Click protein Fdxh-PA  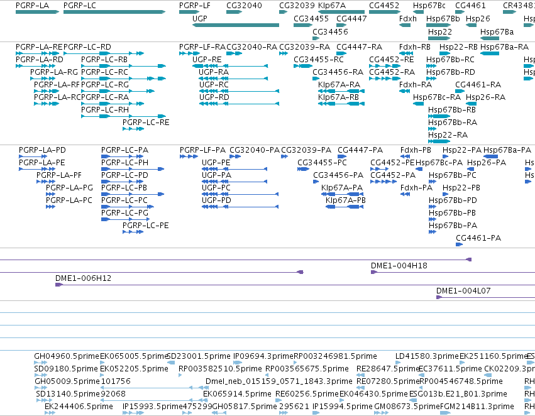(405, 194)
